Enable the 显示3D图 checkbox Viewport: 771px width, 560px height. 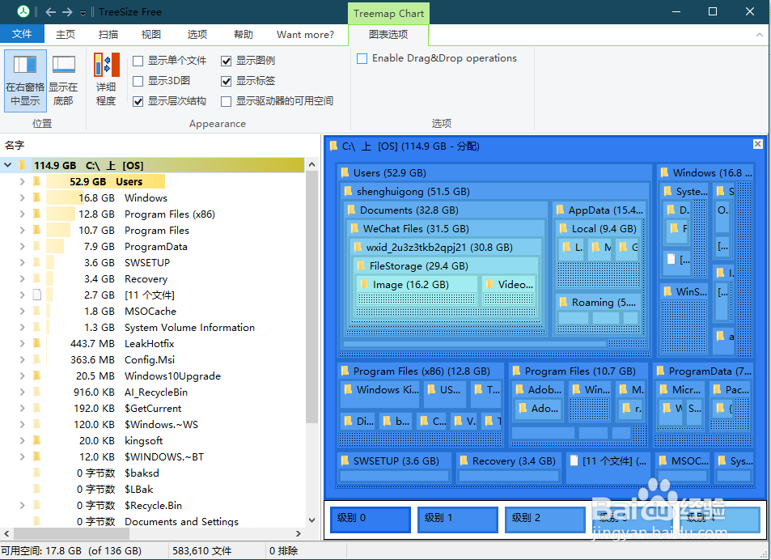coord(138,81)
